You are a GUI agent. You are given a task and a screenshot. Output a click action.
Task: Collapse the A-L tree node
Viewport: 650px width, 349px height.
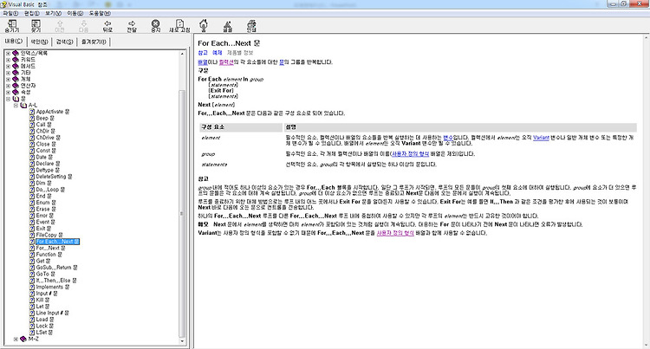point(16,105)
